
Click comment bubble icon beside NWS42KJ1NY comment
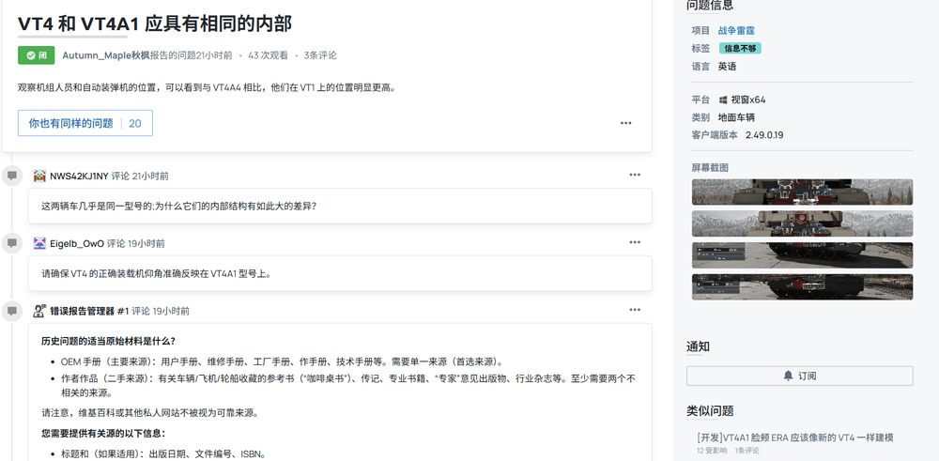[x=12, y=176]
